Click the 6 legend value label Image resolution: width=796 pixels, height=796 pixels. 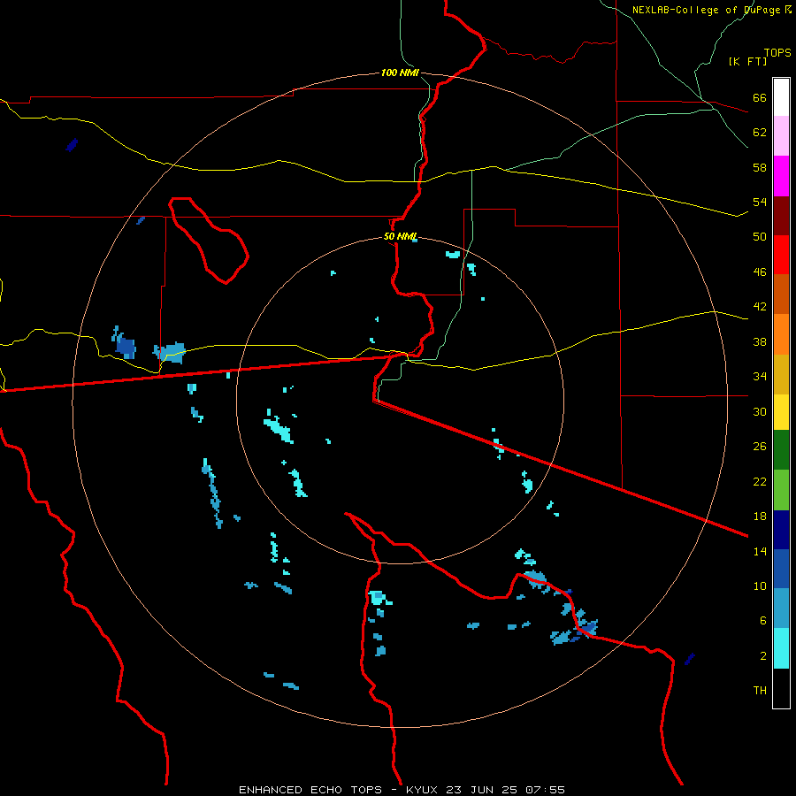763,620
